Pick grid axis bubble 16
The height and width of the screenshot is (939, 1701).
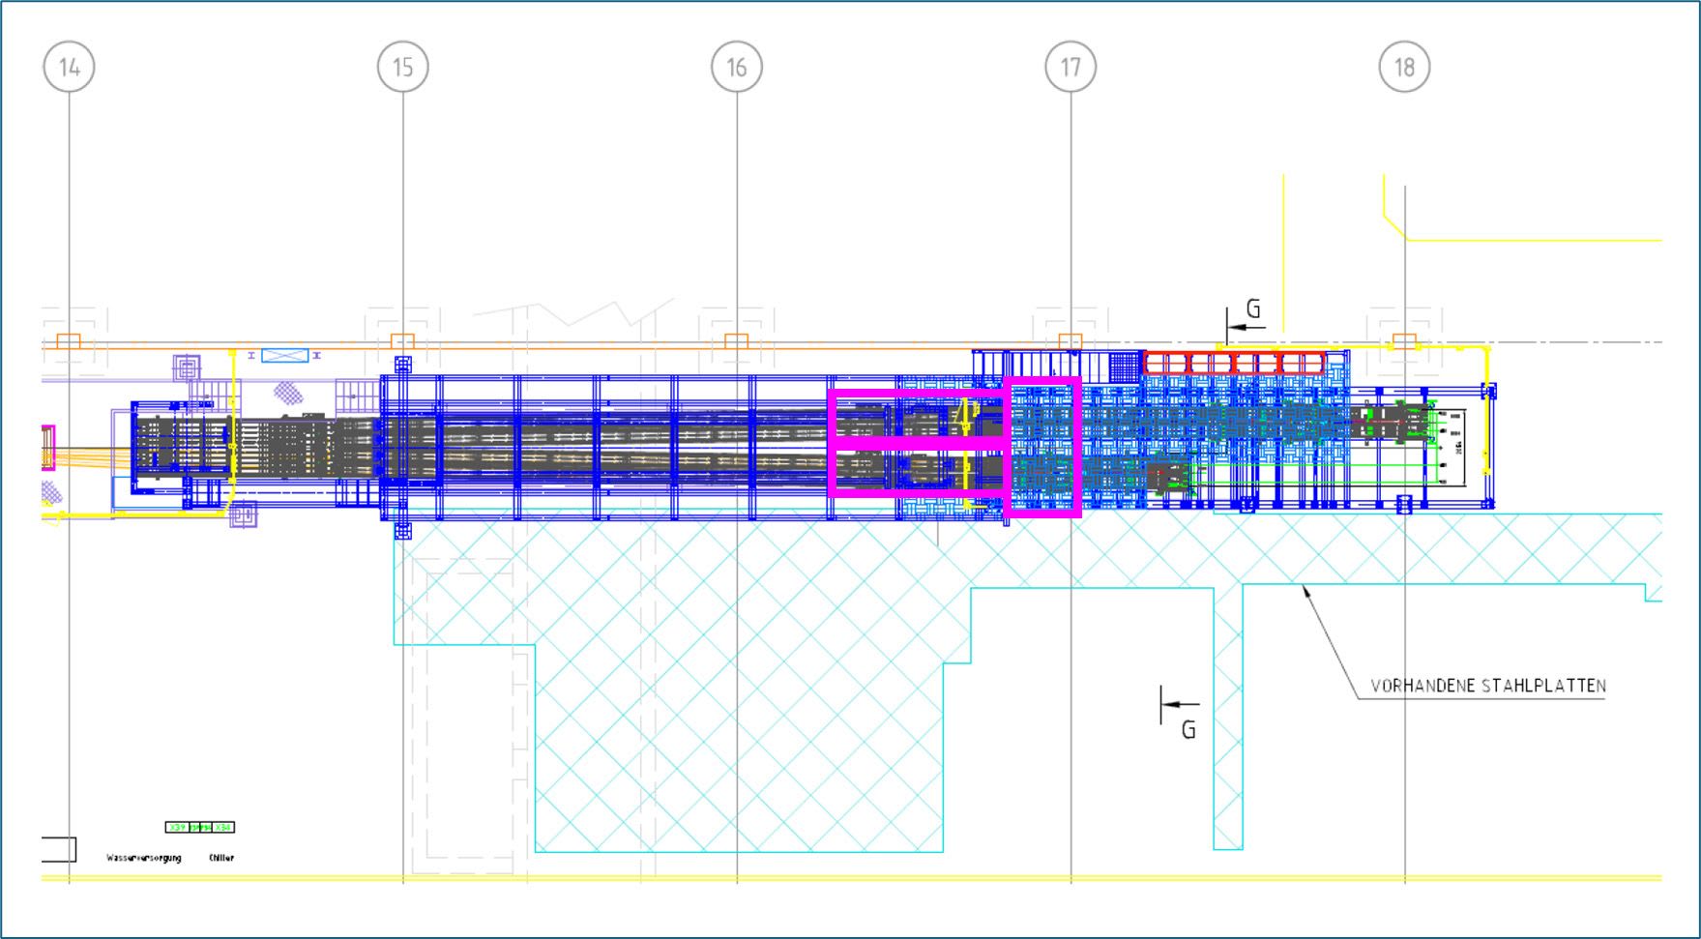click(736, 67)
